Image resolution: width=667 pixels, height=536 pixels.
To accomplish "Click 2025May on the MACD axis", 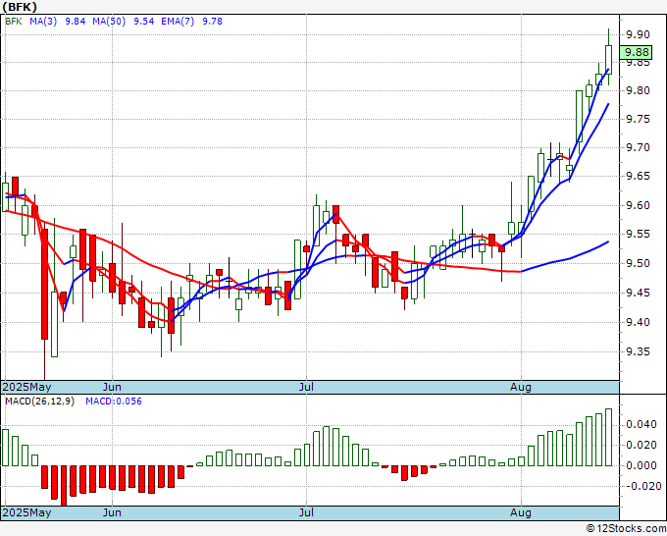I will point(26,512).
